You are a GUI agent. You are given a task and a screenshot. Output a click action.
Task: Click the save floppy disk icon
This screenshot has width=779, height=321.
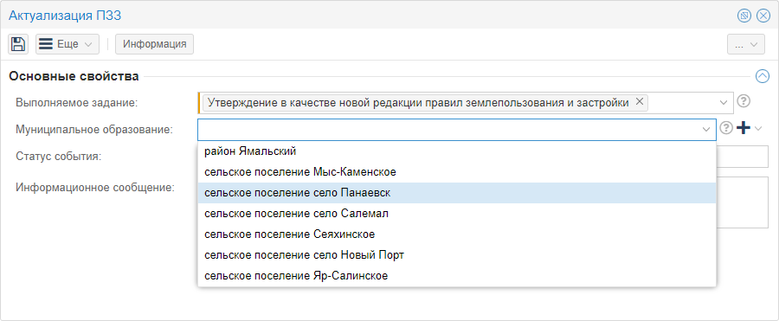[x=18, y=44]
